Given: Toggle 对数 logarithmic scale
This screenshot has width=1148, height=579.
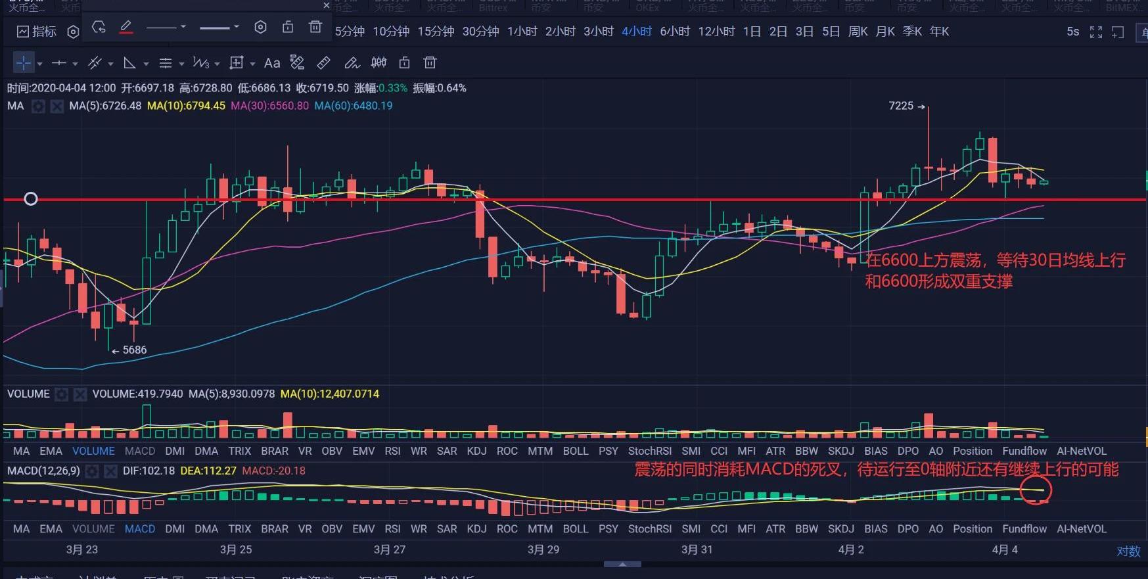Looking at the screenshot, I should (1128, 551).
